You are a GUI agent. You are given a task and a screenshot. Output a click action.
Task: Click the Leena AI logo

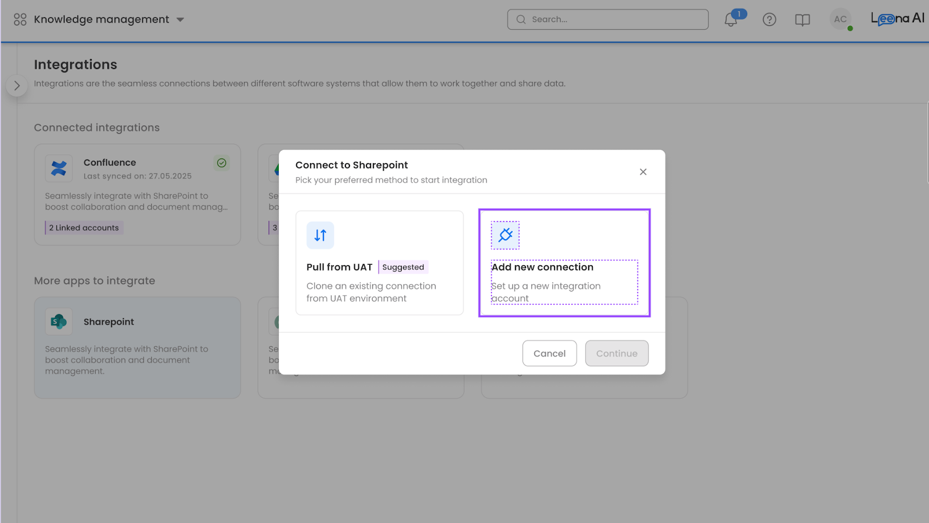pos(897,19)
